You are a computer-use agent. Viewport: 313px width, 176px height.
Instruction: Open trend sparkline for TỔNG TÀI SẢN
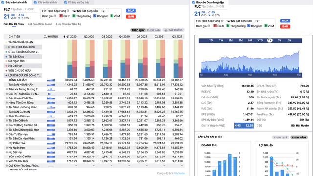coord(51,80)
